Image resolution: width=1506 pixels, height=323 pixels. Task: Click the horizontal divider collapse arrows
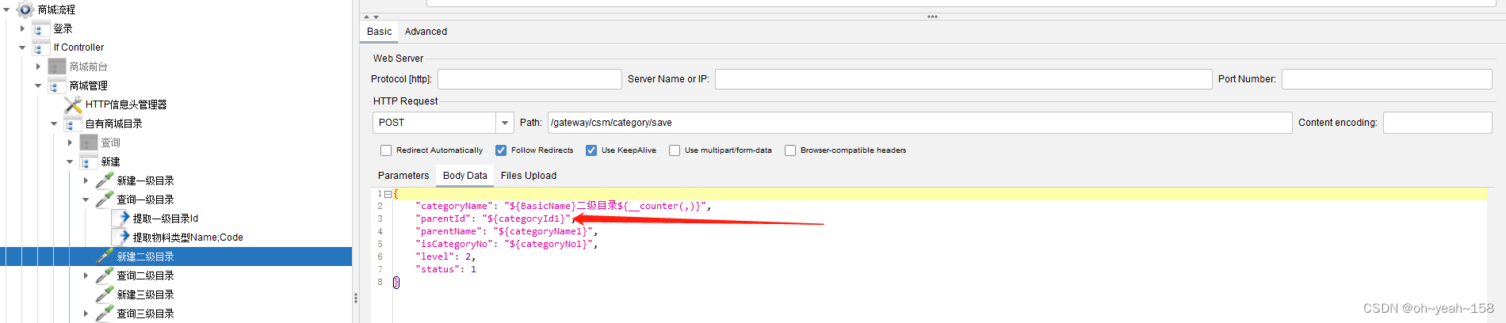371,17
